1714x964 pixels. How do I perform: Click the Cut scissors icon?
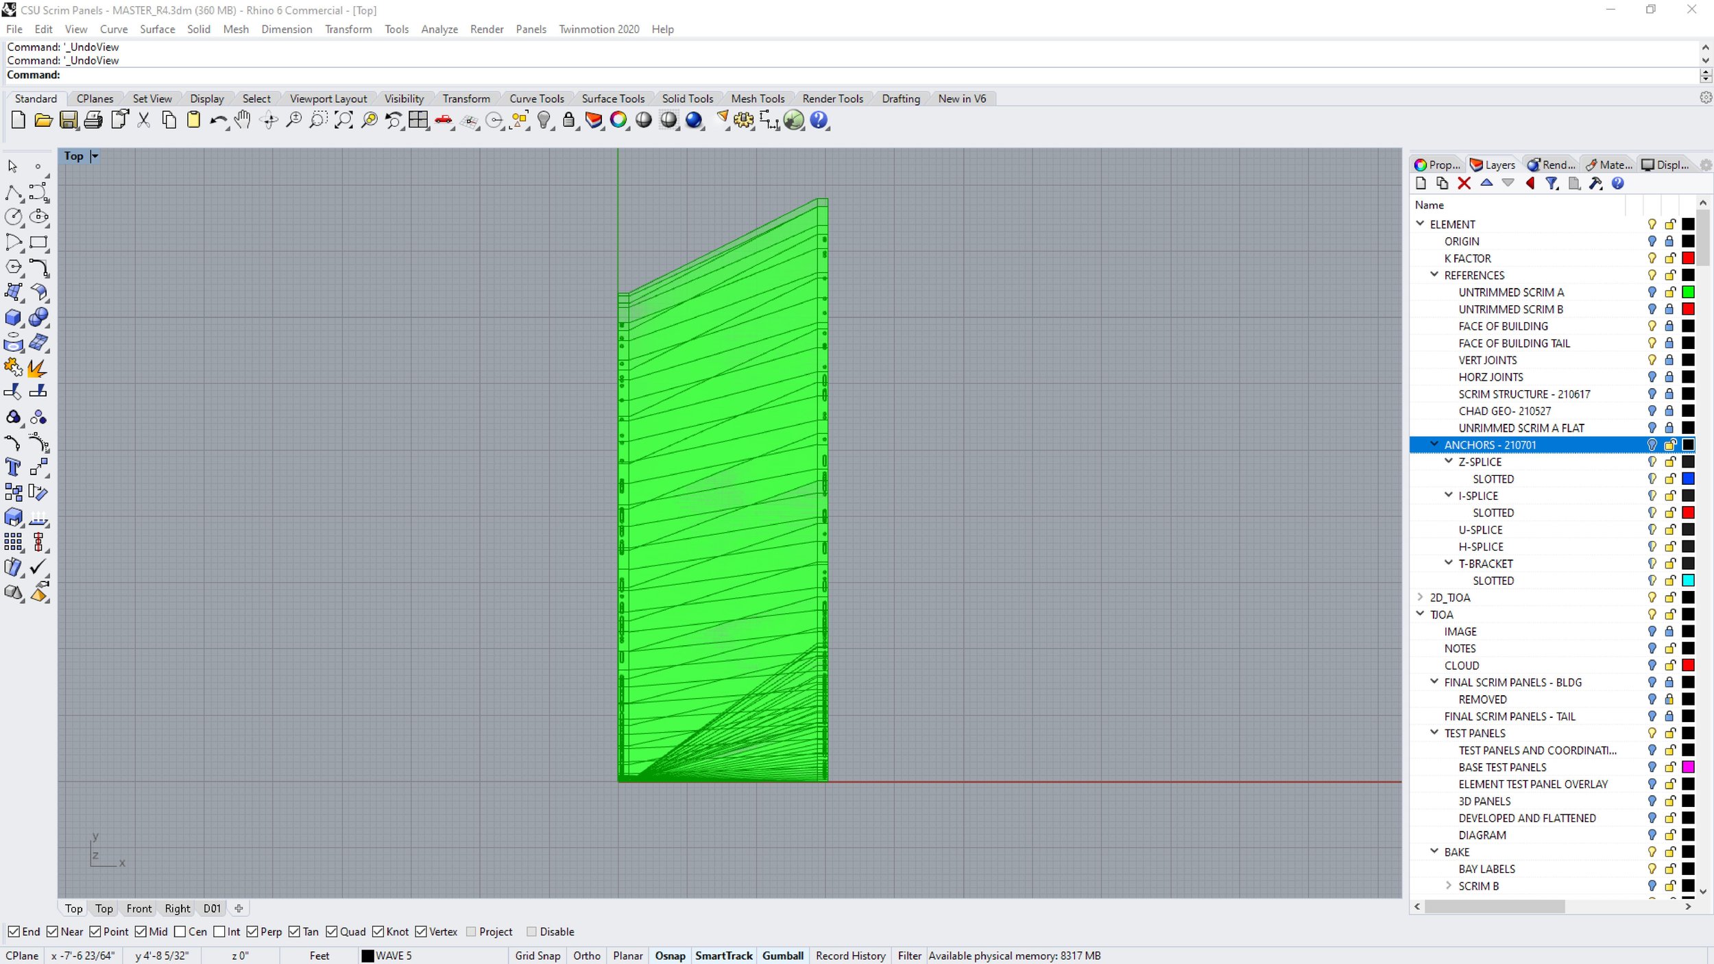(x=144, y=120)
